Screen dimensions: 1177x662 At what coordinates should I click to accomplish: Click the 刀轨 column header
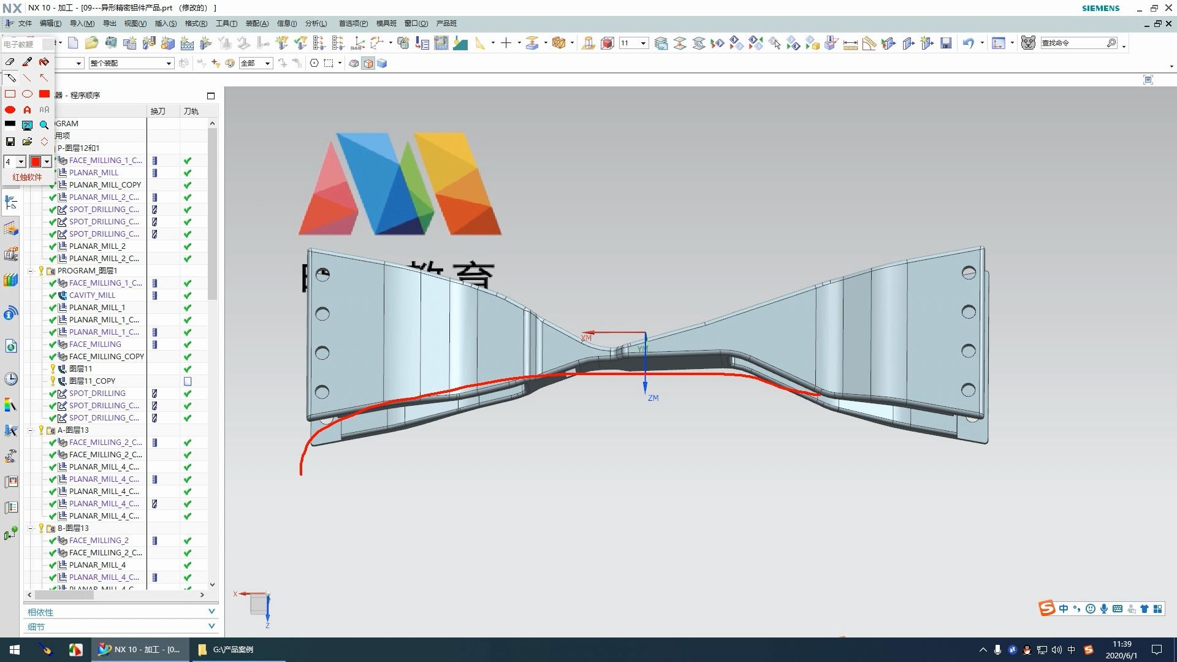(191, 111)
